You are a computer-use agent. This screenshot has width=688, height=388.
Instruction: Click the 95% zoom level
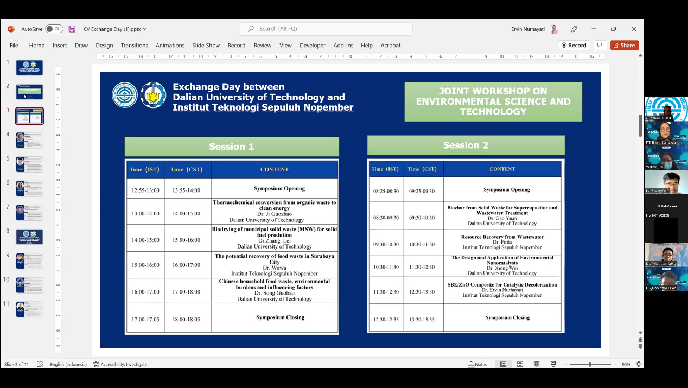[626, 364]
